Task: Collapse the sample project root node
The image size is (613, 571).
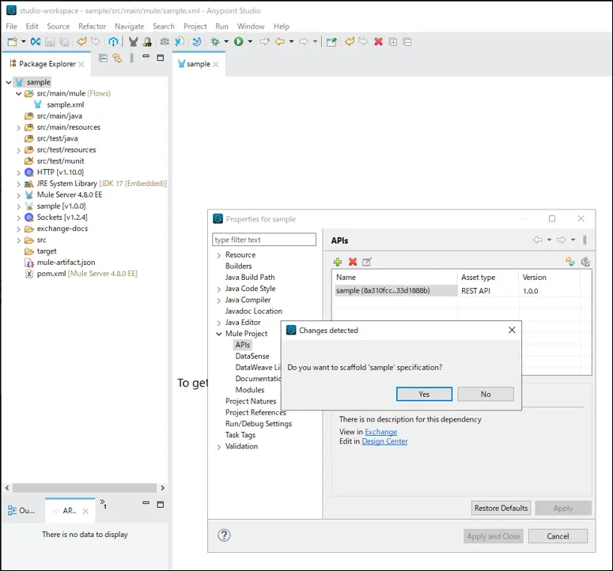Action: pos(8,82)
